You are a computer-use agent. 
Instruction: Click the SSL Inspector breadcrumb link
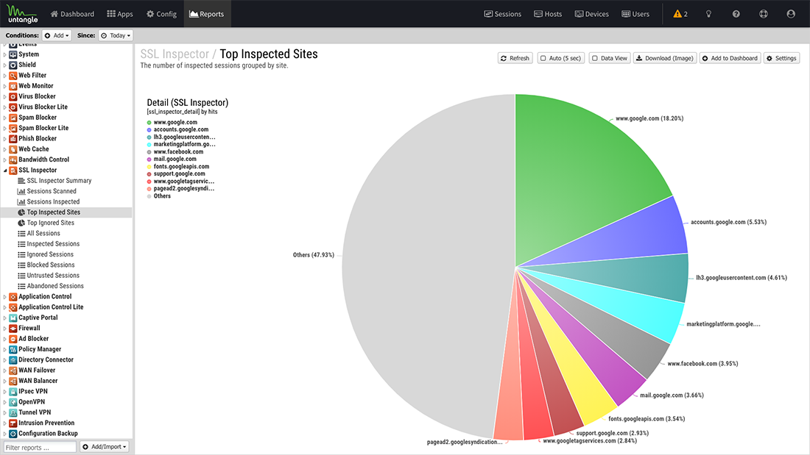pyautogui.click(x=175, y=54)
